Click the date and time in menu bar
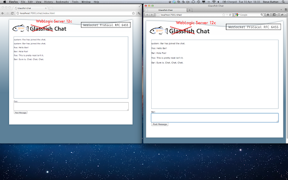 point(250,2)
